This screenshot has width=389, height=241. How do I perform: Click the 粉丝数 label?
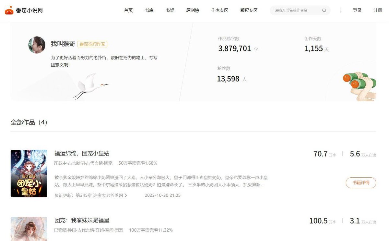point(224,69)
